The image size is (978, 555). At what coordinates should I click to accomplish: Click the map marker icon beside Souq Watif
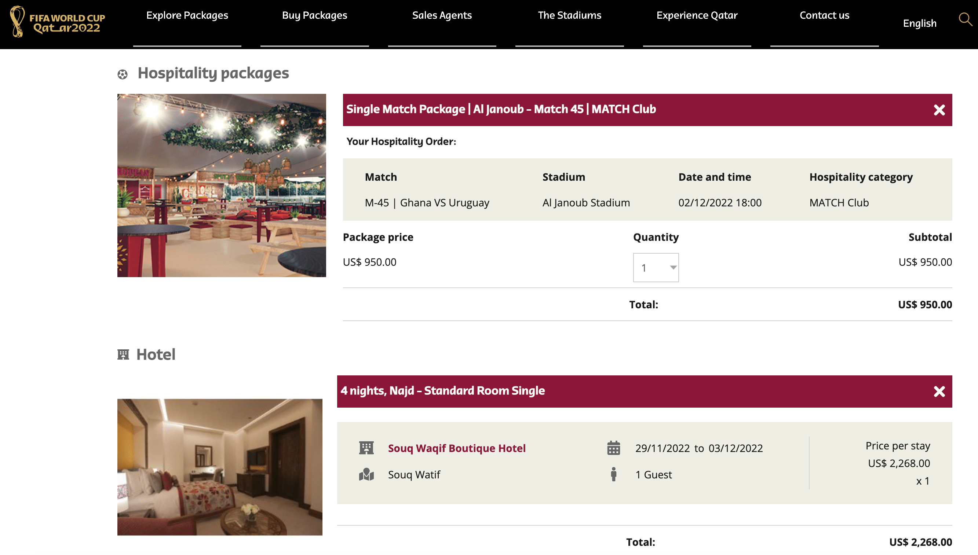(366, 475)
